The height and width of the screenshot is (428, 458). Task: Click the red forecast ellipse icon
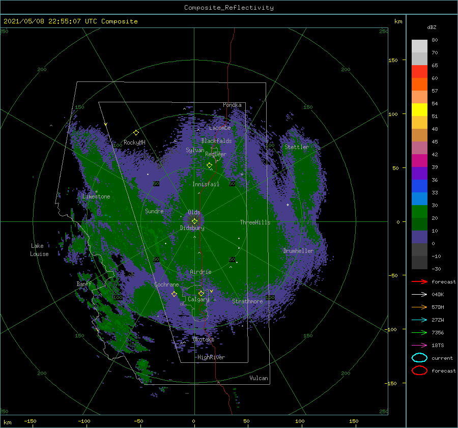[419, 370]
